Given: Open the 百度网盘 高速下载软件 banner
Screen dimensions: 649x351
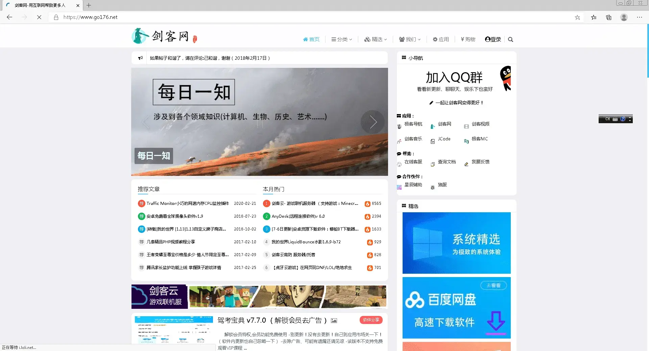Looking at the screenshot, I should [456, 308].
